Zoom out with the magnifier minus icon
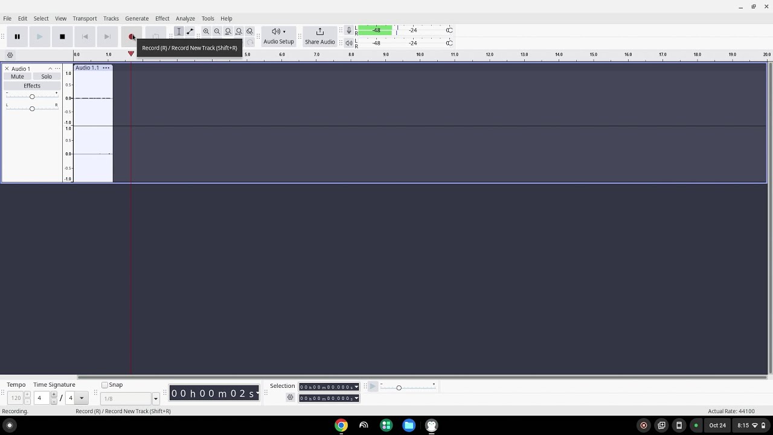Viewport: 773px width, 435px height. (x=217, y=31)
